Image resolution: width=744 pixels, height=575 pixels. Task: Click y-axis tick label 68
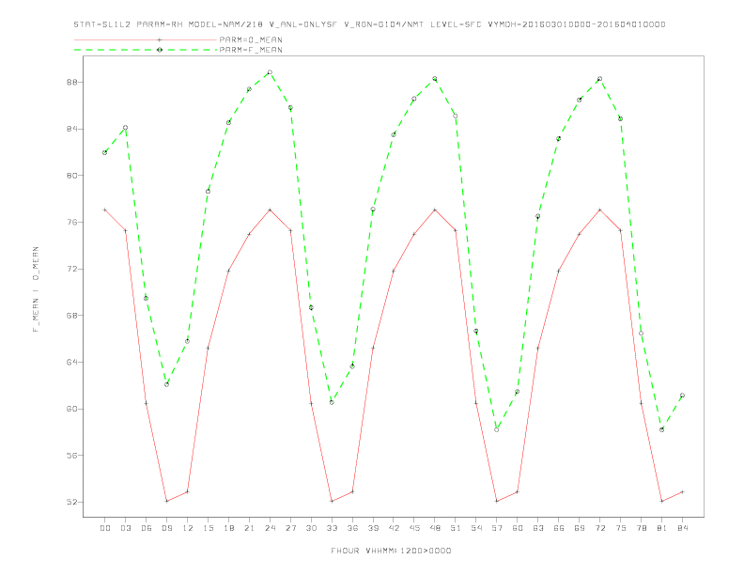coord(71,316)
